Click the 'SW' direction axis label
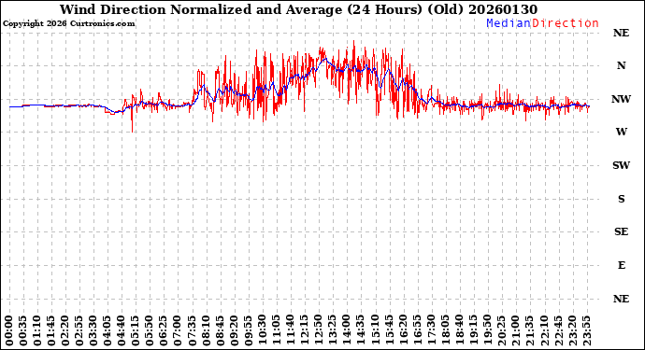The width and height of the screenshot is (645, 350). 621,165
